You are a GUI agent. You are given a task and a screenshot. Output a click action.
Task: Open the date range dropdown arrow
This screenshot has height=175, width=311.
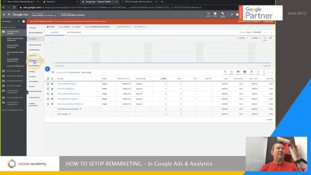(264, 32)
